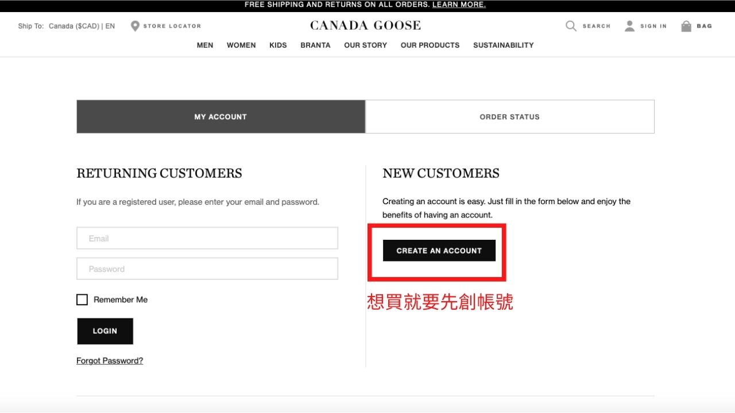Open the Sustainability menu item
Image resolution: width=735 pixels, height=413 pixels.
tap(503, 45)
